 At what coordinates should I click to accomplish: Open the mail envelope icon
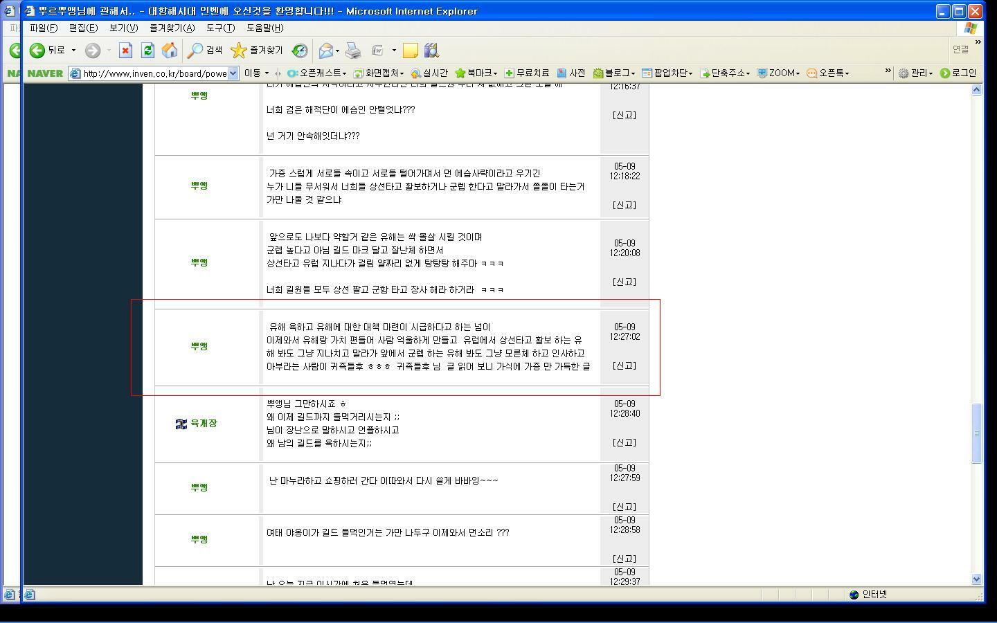(x=325, y=50)
